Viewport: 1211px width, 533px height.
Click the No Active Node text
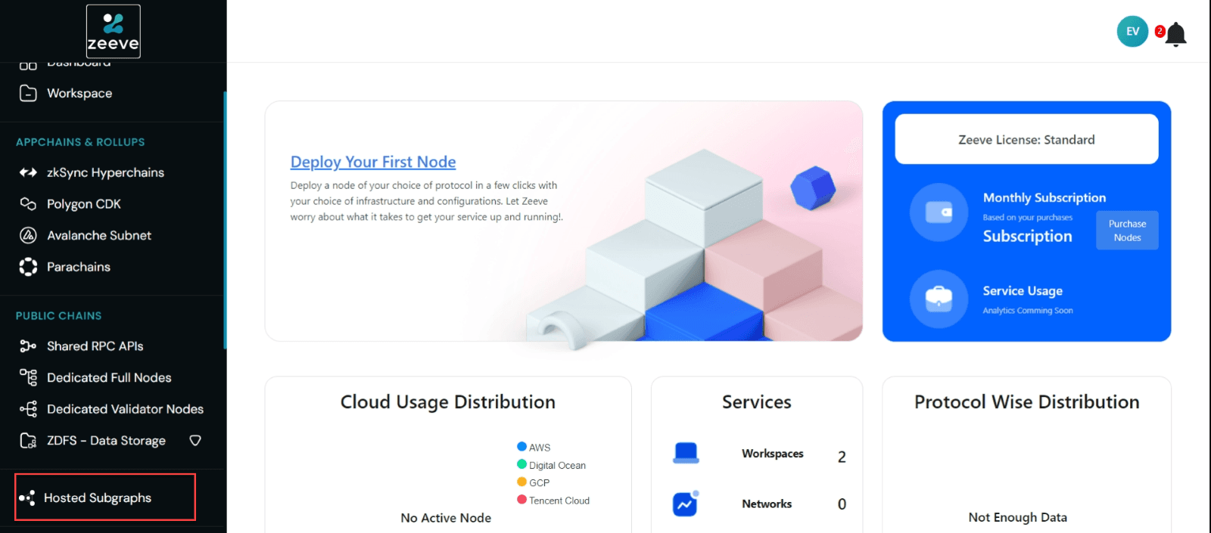click(x=446, y=518)
